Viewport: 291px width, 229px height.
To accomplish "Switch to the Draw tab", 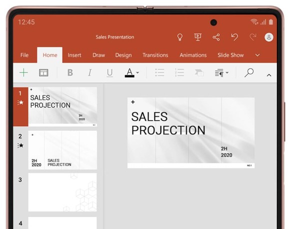I will 98,55.
